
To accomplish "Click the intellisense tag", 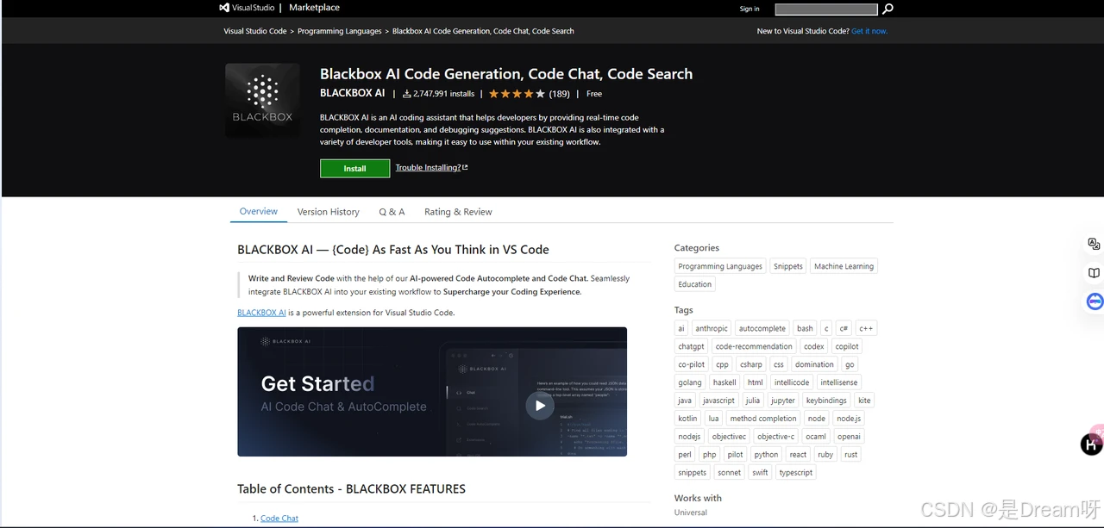I will pyautogui.click(x=839, y=382).
